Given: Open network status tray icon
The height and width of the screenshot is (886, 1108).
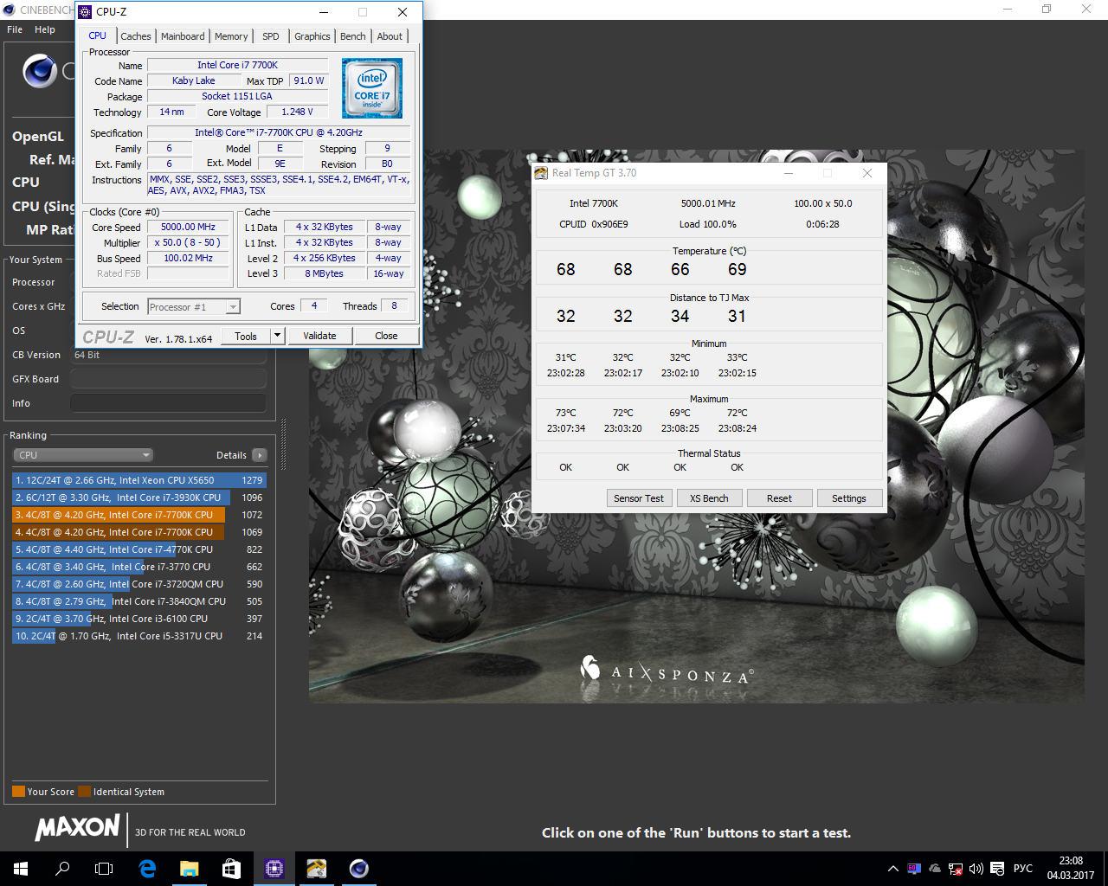Looking at the screenshot, I should (x=956, y=869).
